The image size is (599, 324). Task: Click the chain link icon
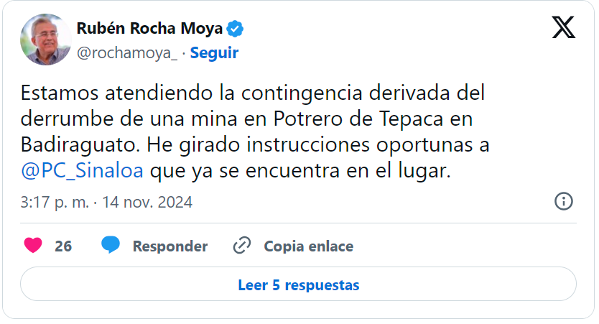tap(241, 246)
